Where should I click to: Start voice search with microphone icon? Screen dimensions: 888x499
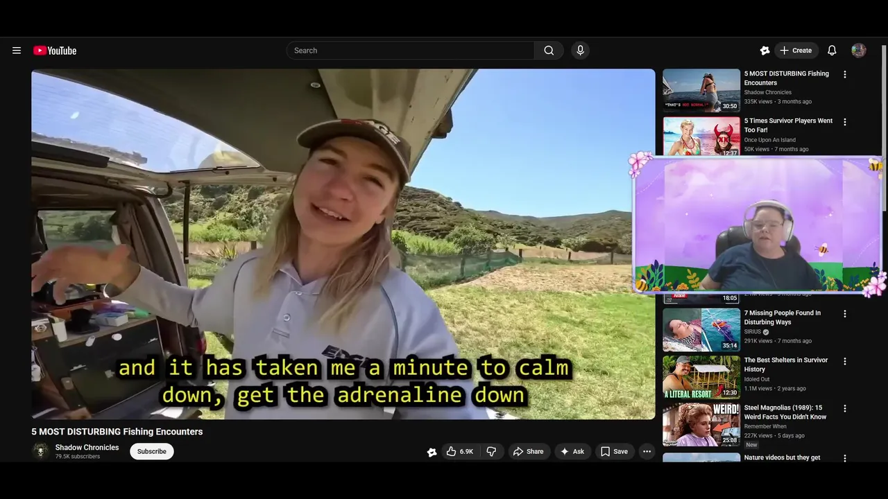point(581,51)
